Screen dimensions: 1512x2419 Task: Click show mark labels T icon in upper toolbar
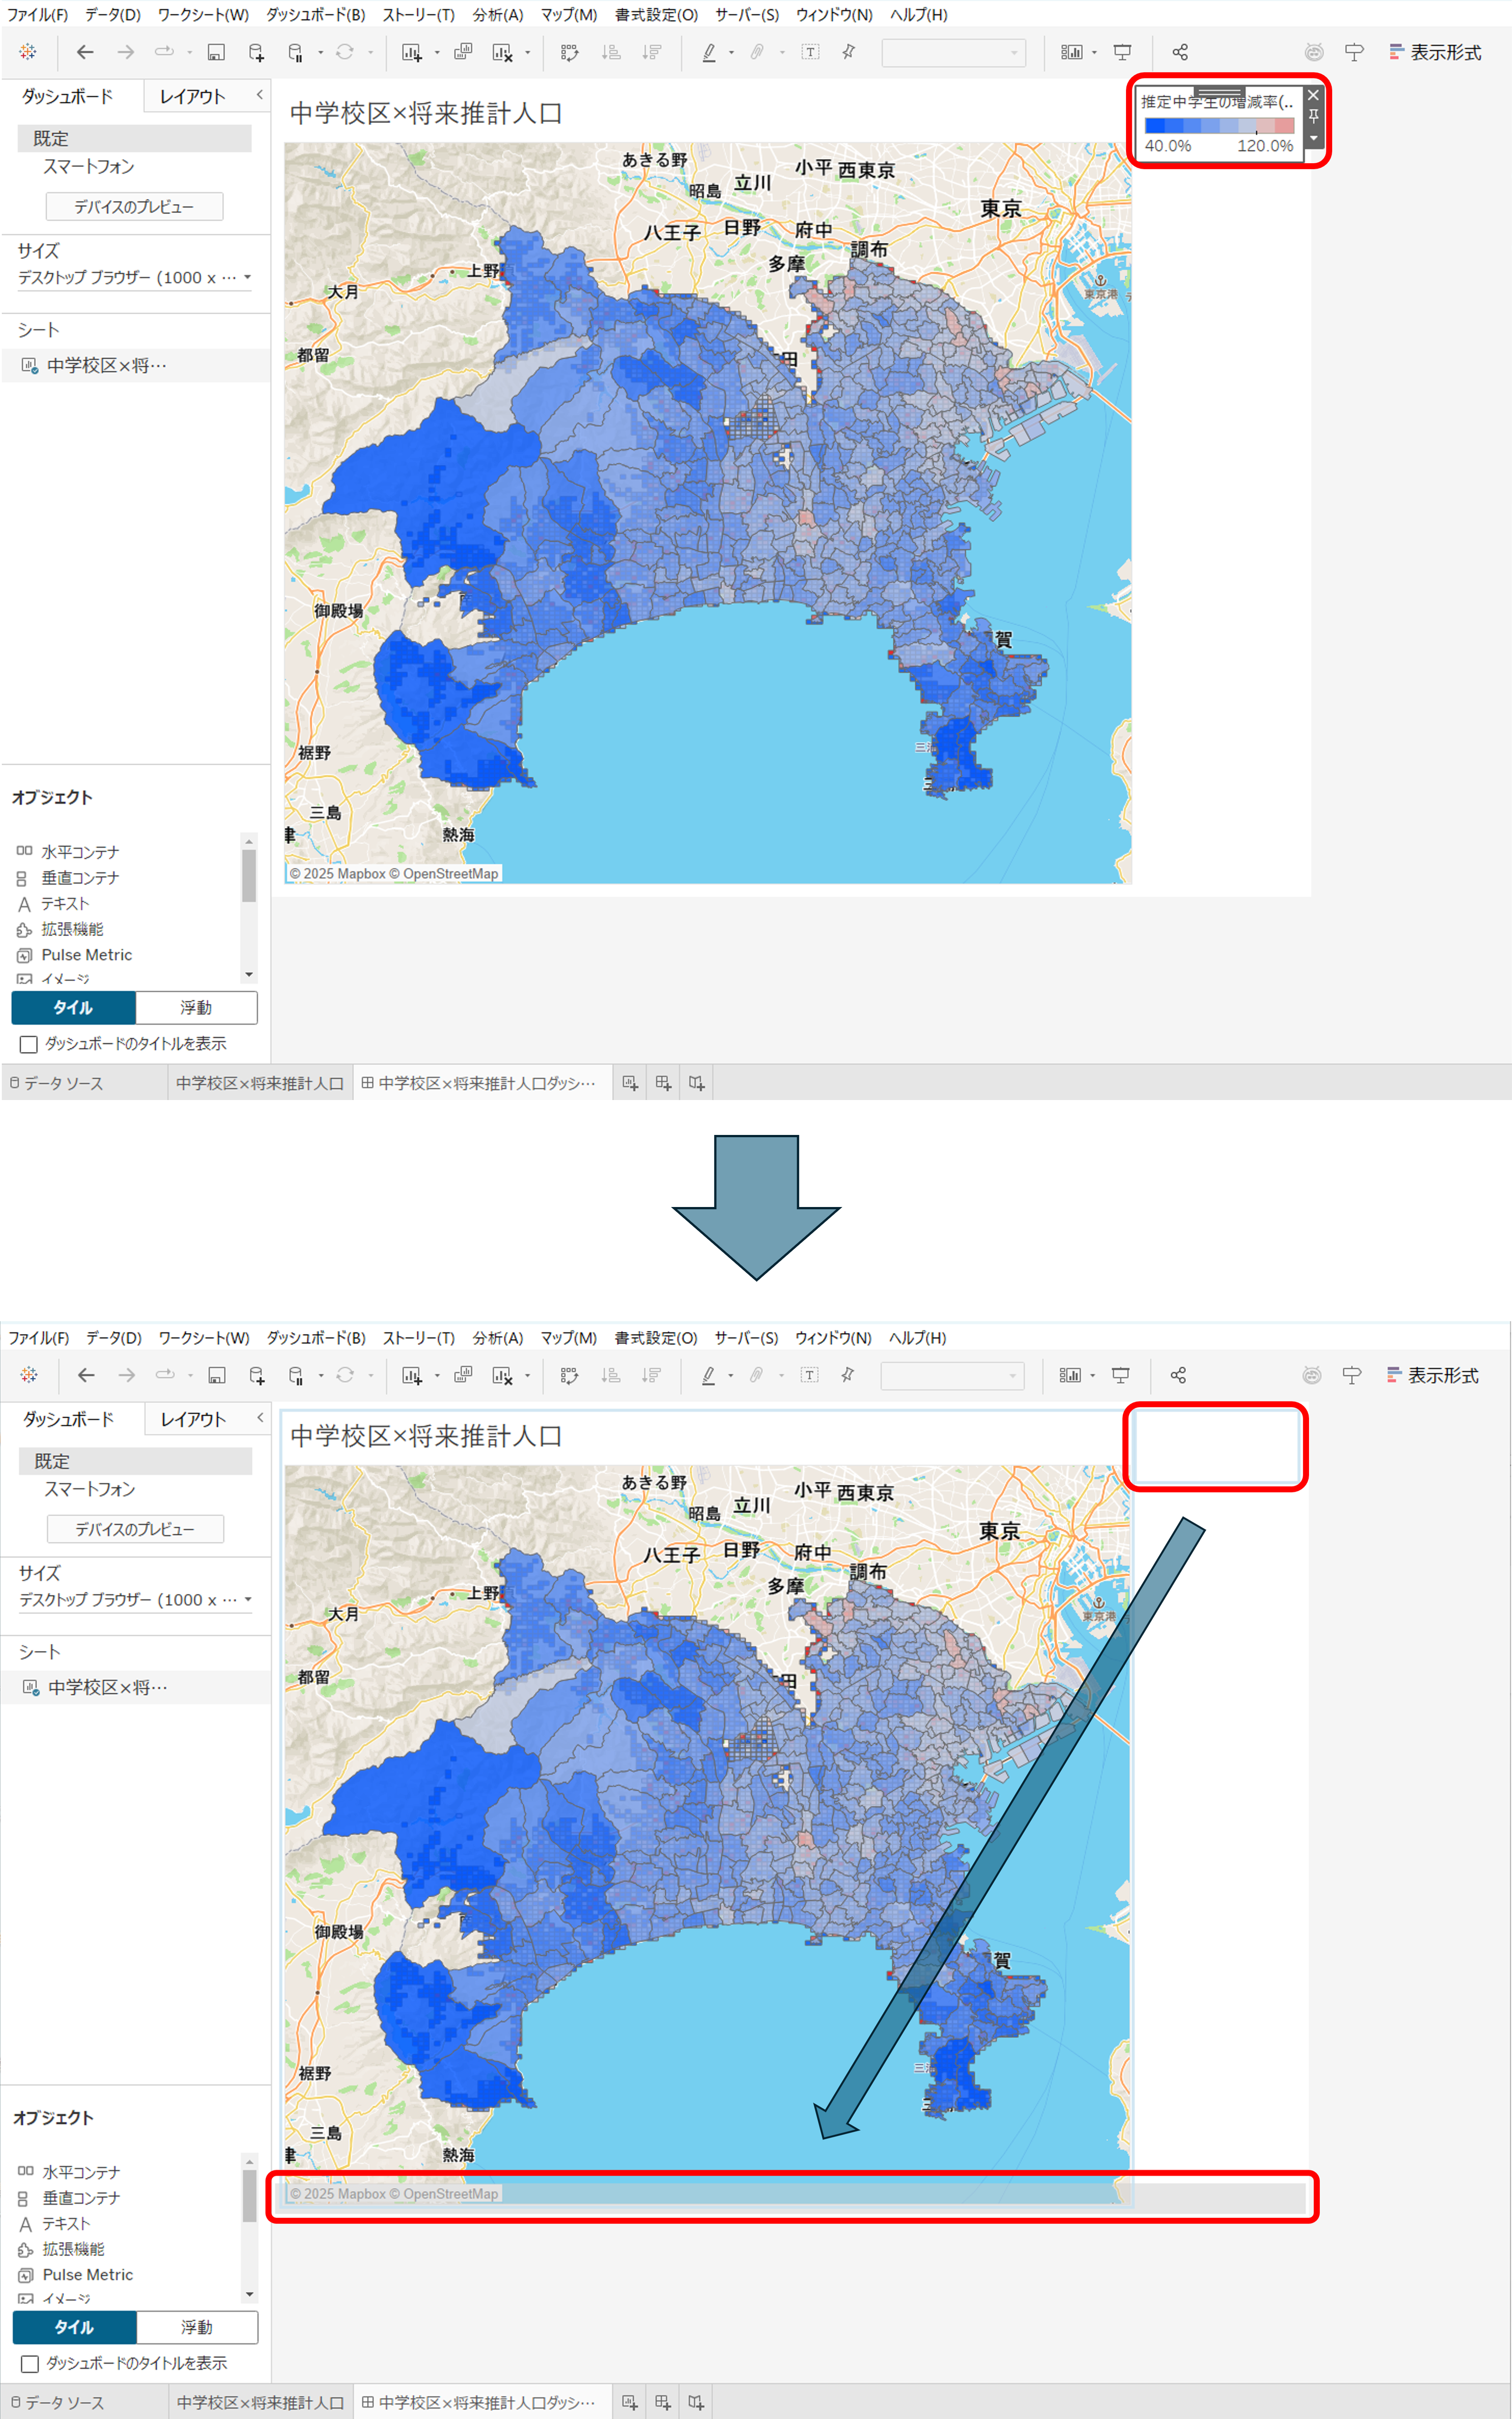811,52
